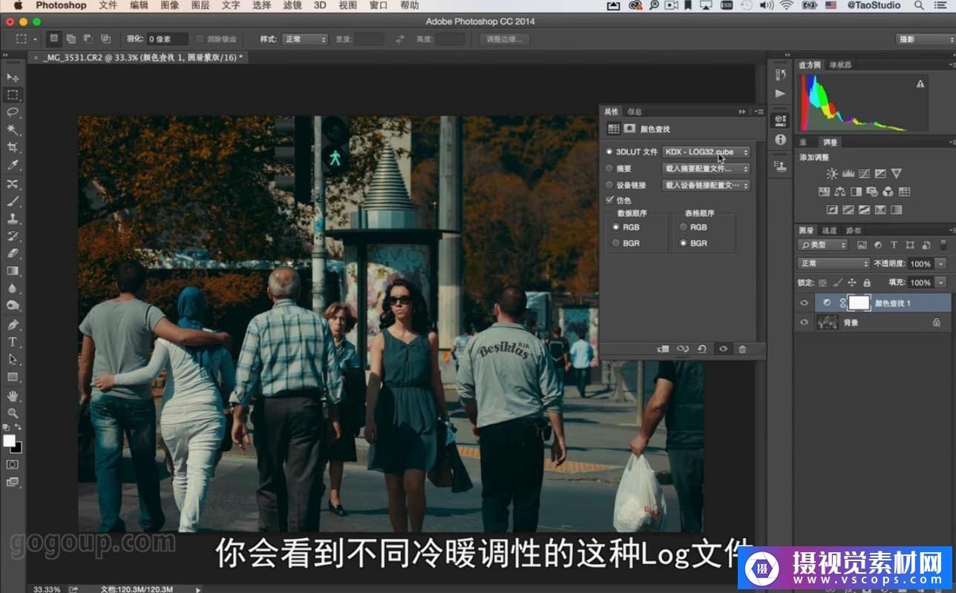Click trash icon in Properties panel
The width and height of the screenshot is (956, 593).
pyautogui.click(x=742, y=349)
